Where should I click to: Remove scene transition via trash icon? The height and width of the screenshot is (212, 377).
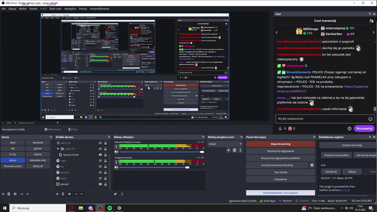tap(234, 150)
